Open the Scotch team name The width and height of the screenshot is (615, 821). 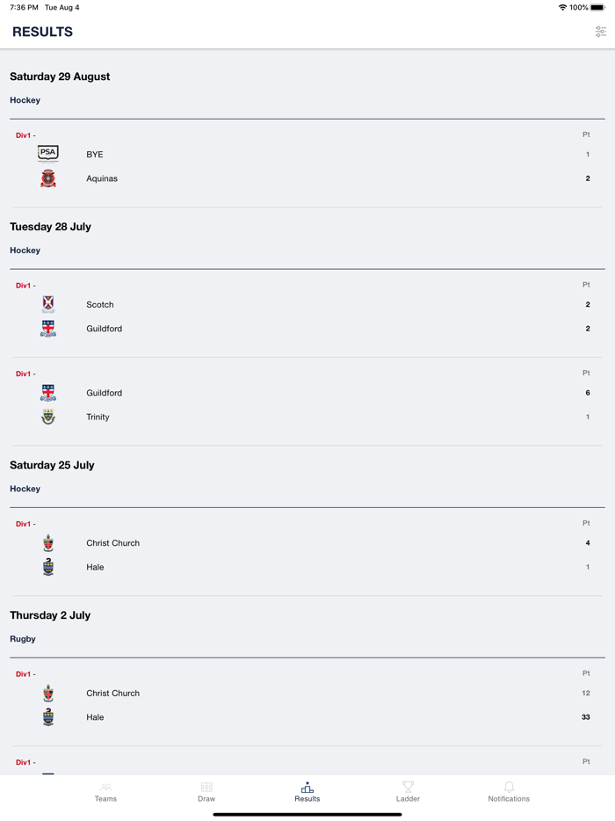[100, 305]
